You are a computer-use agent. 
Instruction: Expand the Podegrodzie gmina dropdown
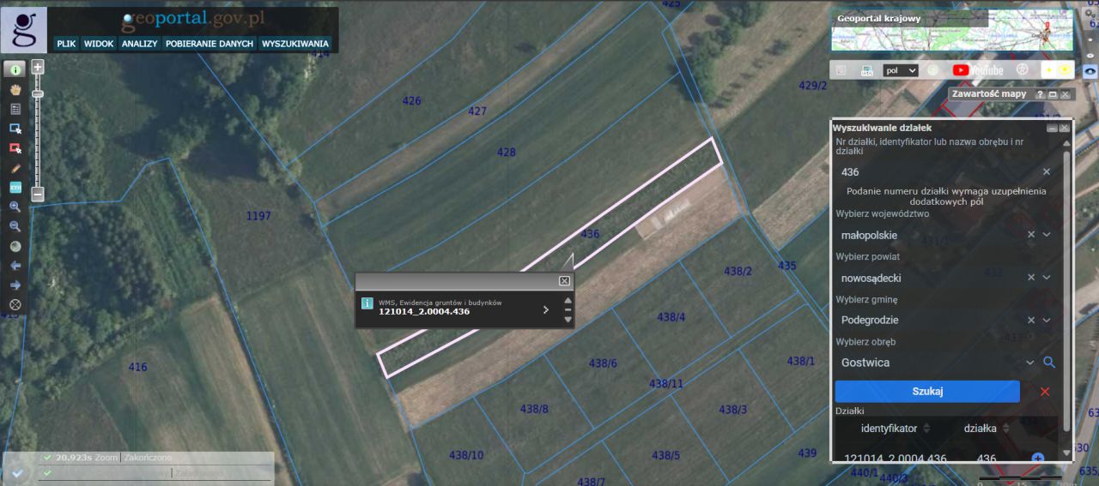tap(1047, 320)
